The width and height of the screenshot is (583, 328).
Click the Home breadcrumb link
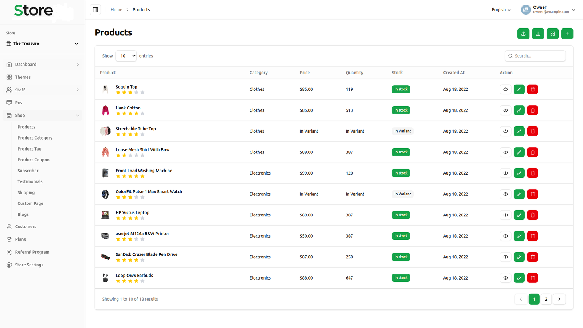tap(117, 10)
